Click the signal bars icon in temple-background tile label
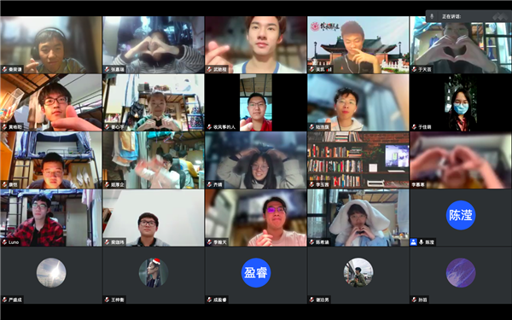The height and width of the screenshot is (320, 512). [x=329, y=70]
